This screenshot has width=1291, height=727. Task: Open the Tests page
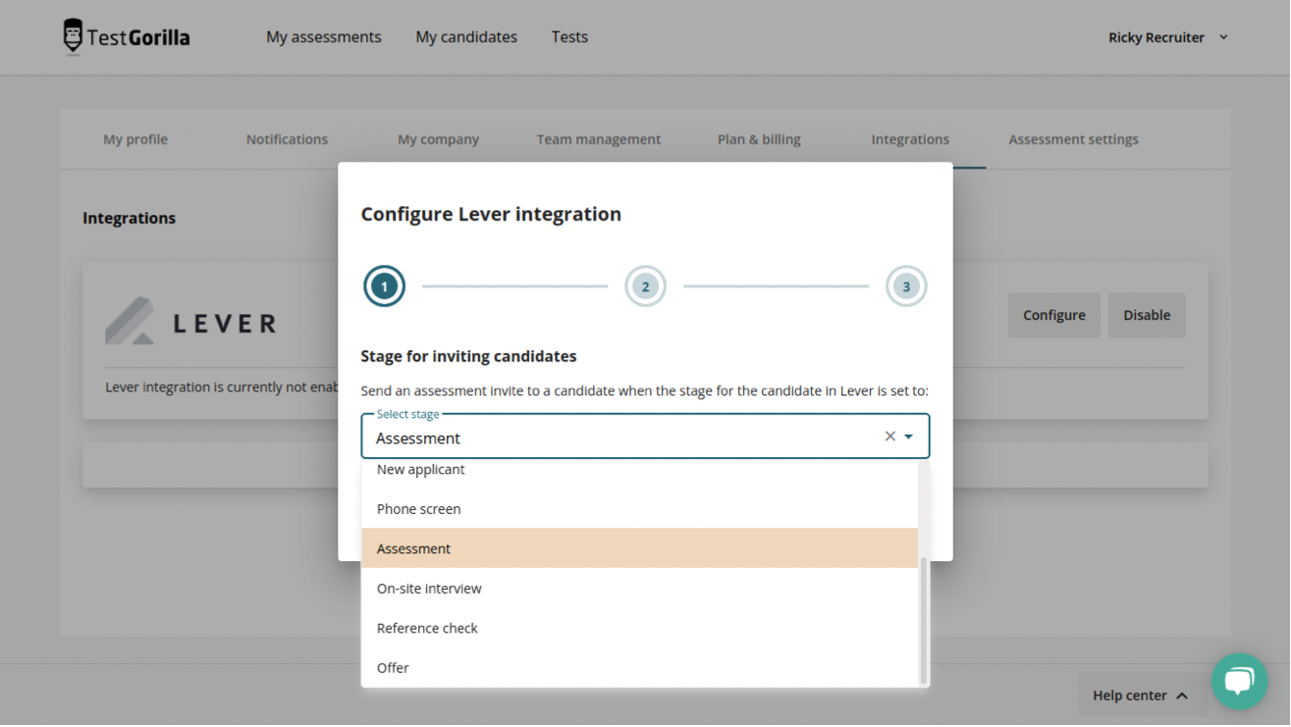569,36
